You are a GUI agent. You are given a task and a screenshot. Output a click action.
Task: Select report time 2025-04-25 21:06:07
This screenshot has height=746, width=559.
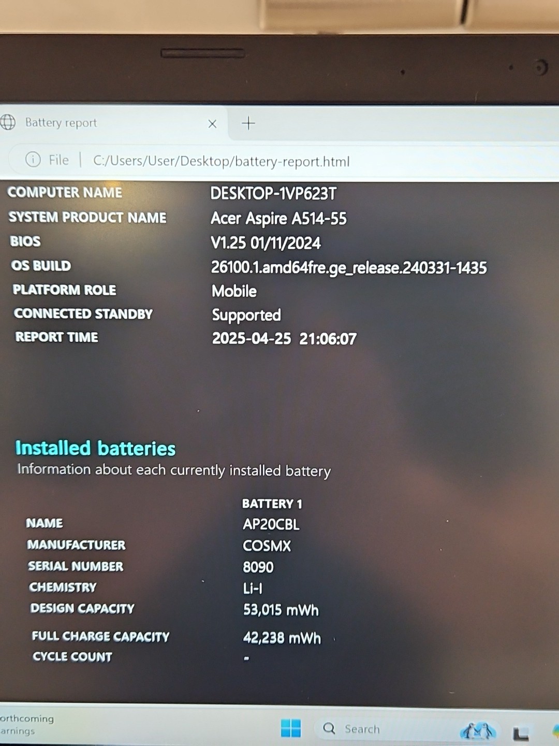pyautogui.click(x=284, y=339)
